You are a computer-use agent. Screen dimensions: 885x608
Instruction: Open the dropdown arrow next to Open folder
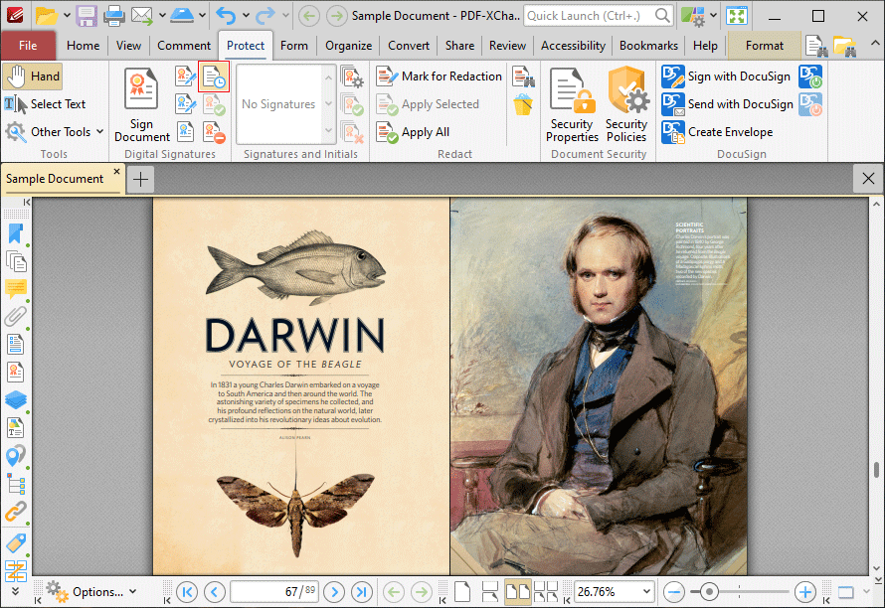coord(68,16)
